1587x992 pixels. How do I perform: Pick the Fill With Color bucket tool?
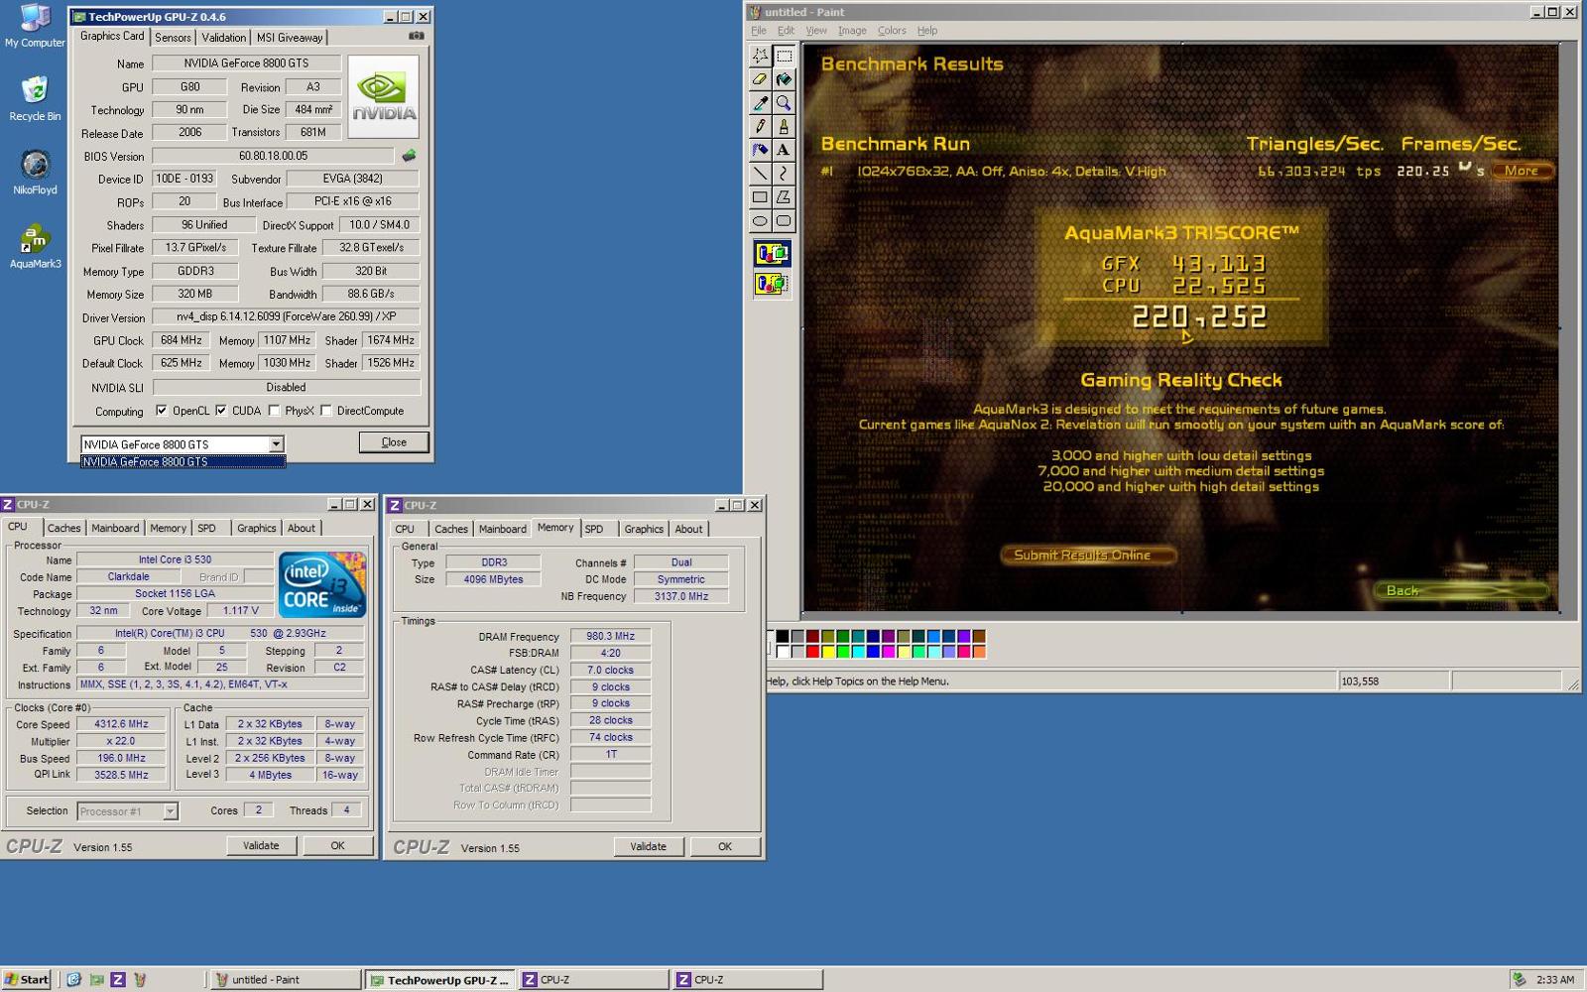point(784,79)
